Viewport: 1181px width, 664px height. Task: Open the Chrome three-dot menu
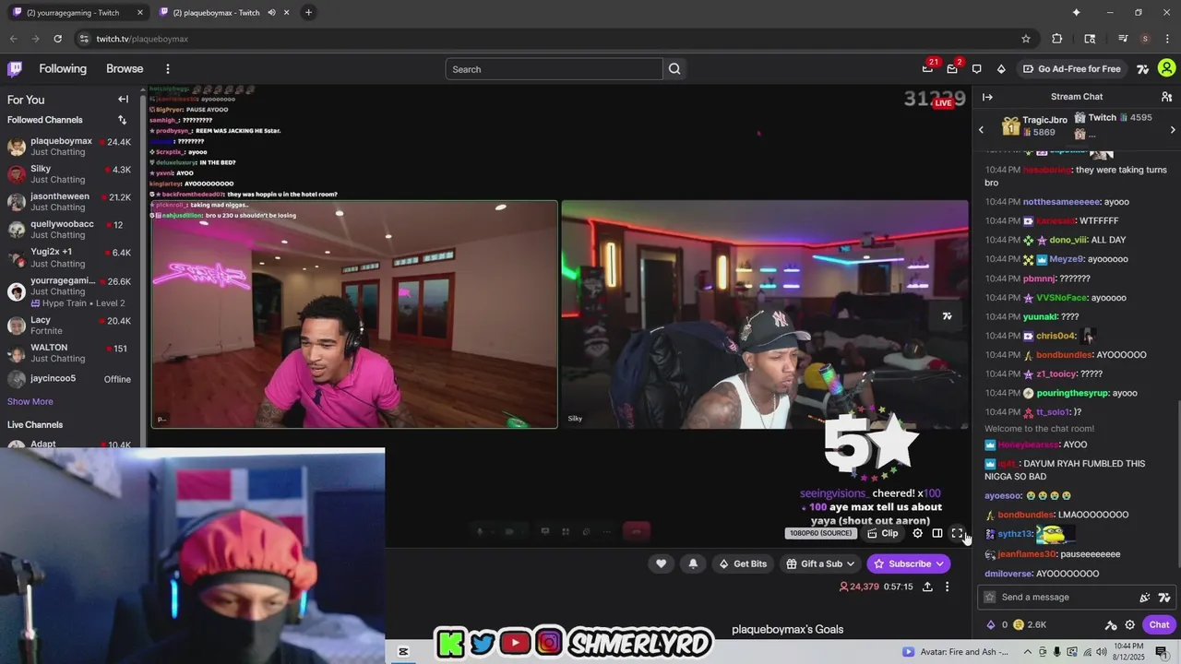point(1166,39)
